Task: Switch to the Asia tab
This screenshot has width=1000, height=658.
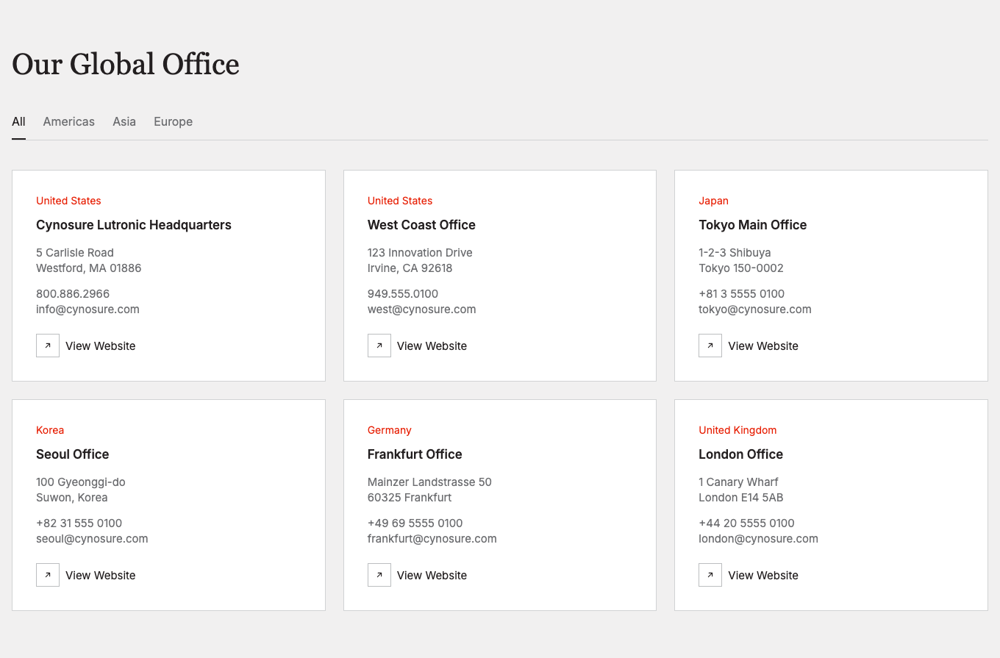Action: (x=124, y=122)
